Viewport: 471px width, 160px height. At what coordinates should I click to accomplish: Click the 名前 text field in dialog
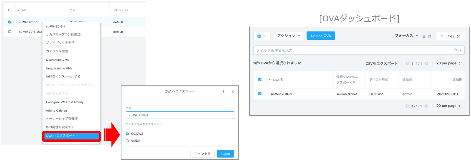pos(180,115)
